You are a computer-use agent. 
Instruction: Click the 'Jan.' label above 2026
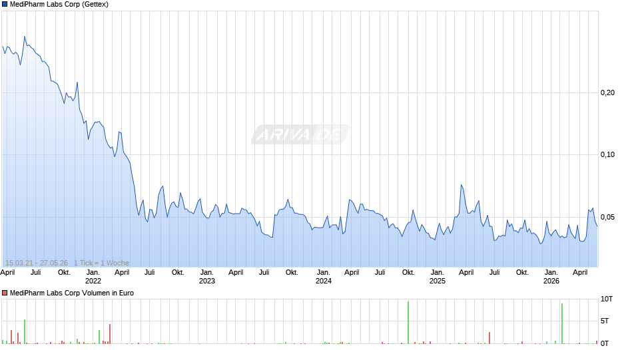pyautogui.click(x=551, y=272)
